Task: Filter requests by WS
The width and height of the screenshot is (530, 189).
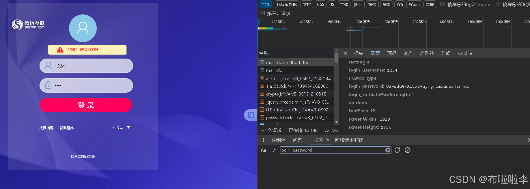Action: (x=400, y=4)
